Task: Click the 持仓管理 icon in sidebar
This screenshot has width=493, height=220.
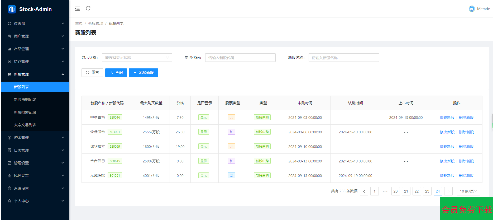Action: coord(9,62)
